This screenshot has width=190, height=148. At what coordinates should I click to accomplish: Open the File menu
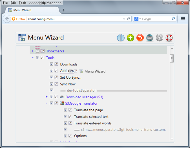[x=5, y=3]
